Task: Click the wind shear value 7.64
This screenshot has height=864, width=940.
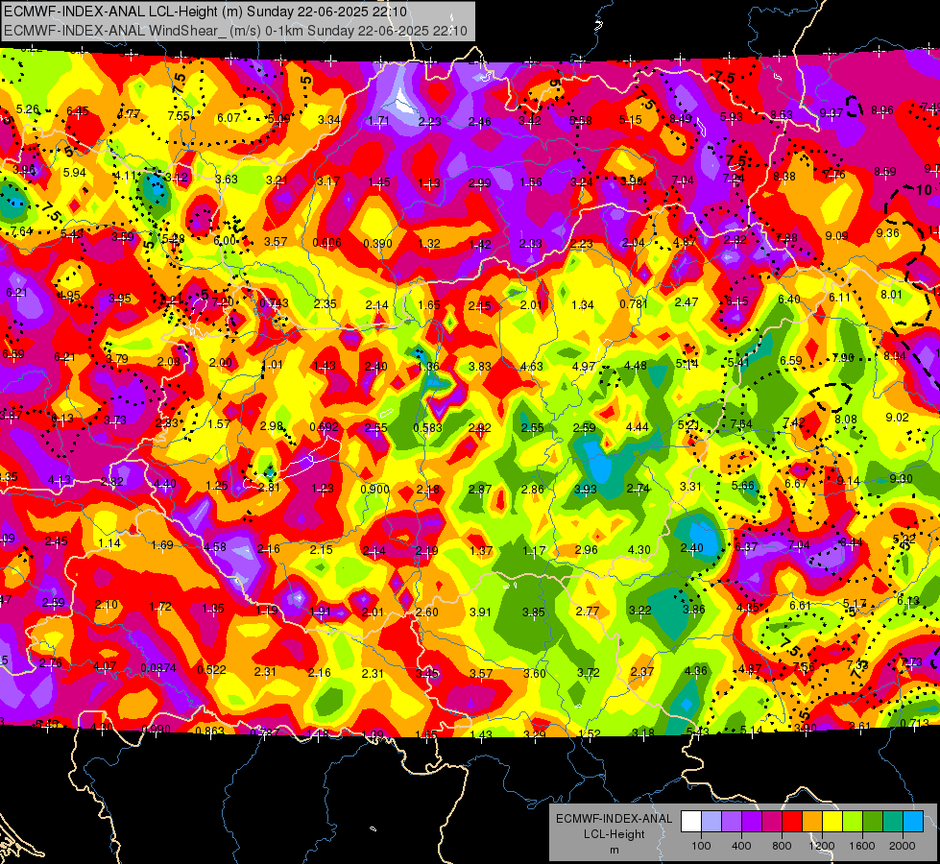Action: [x=21, y=231]
